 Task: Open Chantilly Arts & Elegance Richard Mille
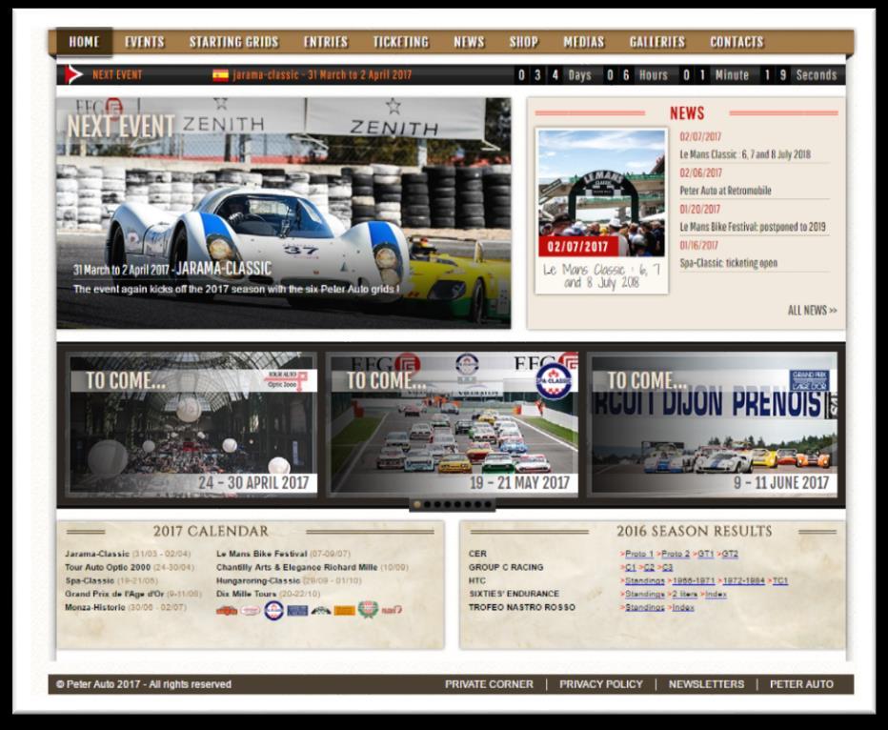[x=296, y=567]
